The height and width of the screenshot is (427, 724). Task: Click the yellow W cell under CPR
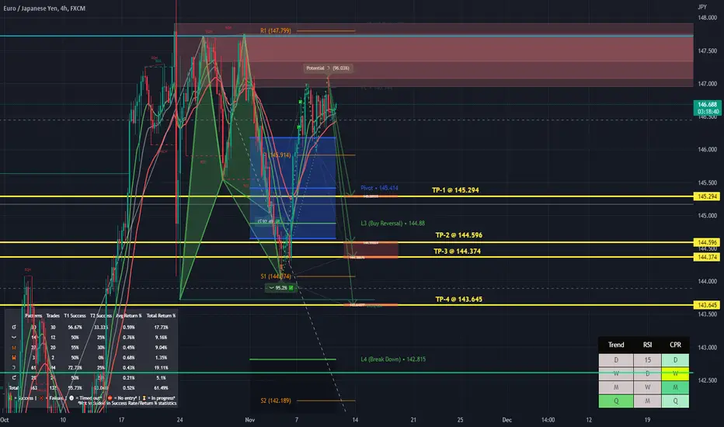point(676,374)
